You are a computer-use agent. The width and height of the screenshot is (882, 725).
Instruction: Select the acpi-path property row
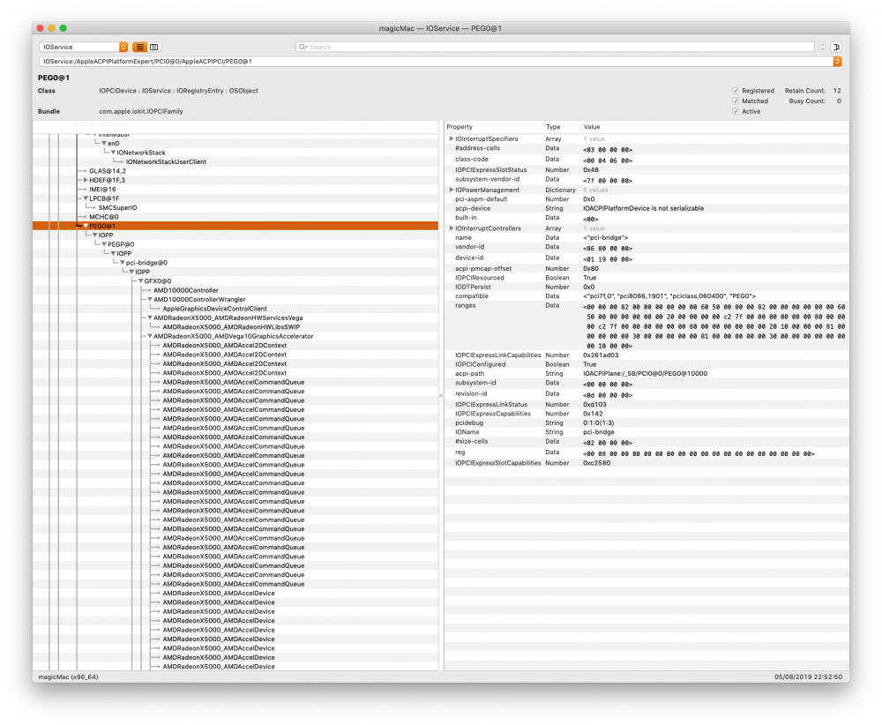tap(647, 374)
